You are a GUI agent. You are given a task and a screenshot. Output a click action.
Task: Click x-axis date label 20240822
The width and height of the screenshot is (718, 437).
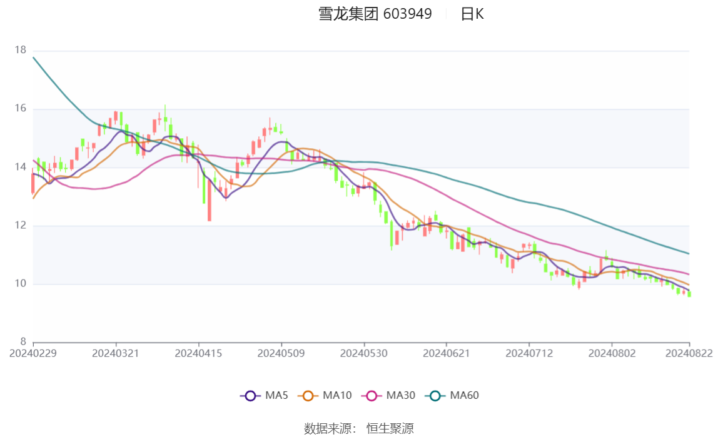[x=689, y=353]
